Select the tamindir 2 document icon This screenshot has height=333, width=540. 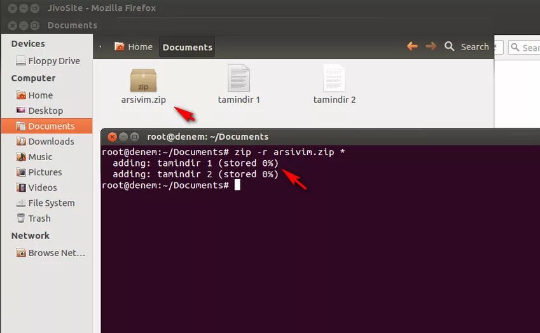click(334, 78)
